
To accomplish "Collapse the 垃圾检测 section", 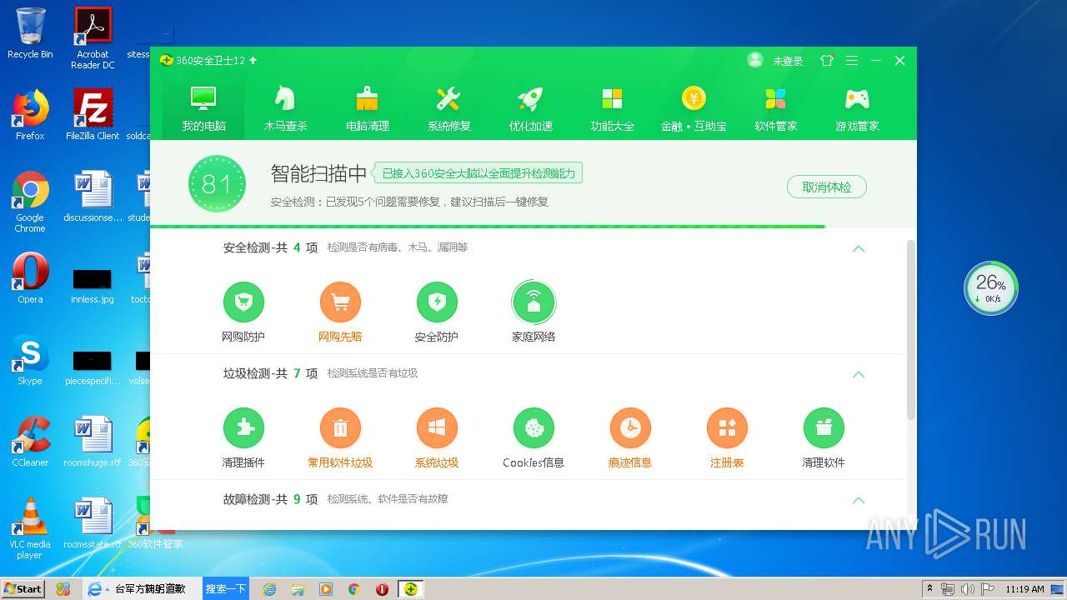I will pos(859,374).
